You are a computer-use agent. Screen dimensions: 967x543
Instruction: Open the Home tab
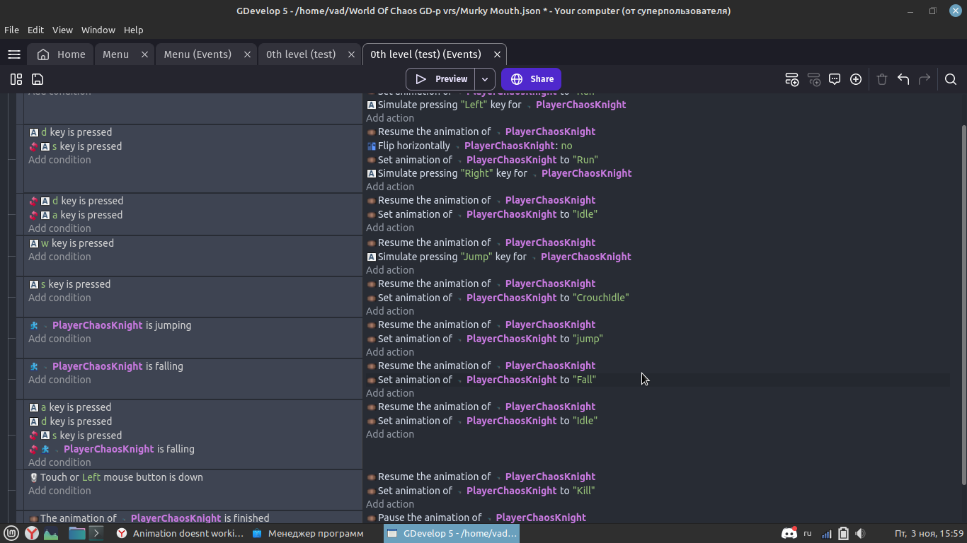[62, 54]
